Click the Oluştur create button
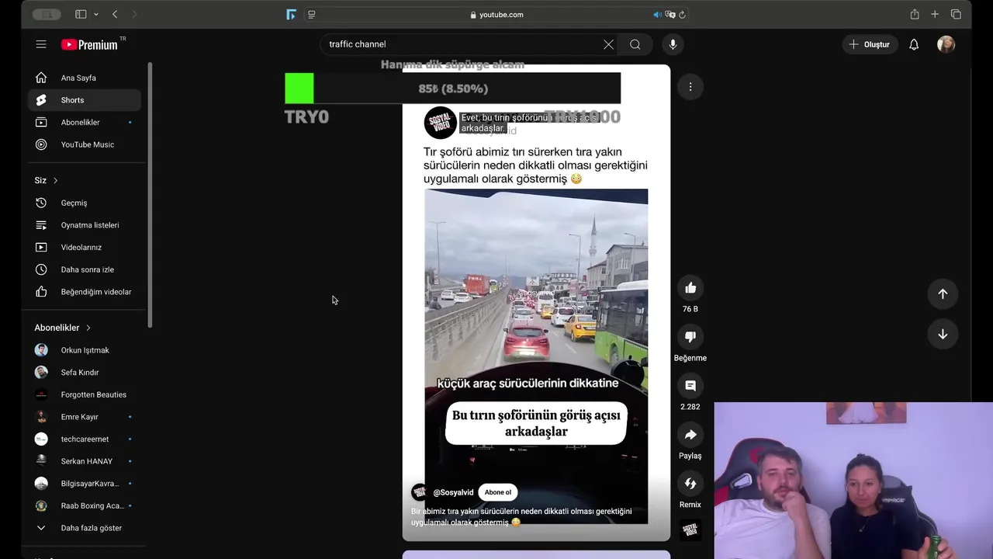The width and height of the screenshot is (993, 559). (870, 44)
